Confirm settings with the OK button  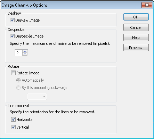(x=136, y=17)
